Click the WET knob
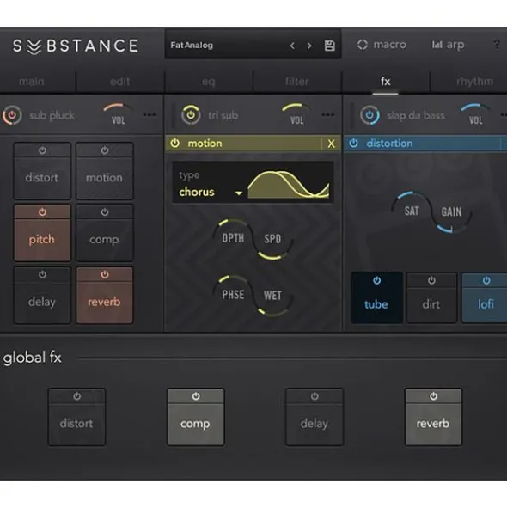Screen dimensions: 507x508 point(272,296)
